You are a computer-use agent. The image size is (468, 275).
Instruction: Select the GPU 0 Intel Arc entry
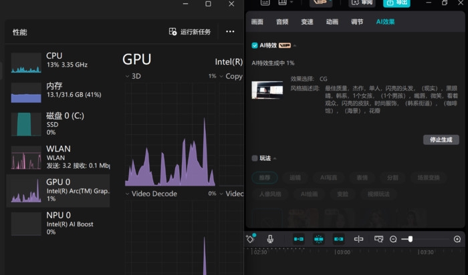point(58,191)
